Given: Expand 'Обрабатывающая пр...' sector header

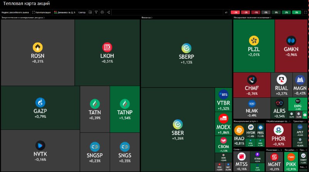Looking at the screenshot, I should point(278,121).
